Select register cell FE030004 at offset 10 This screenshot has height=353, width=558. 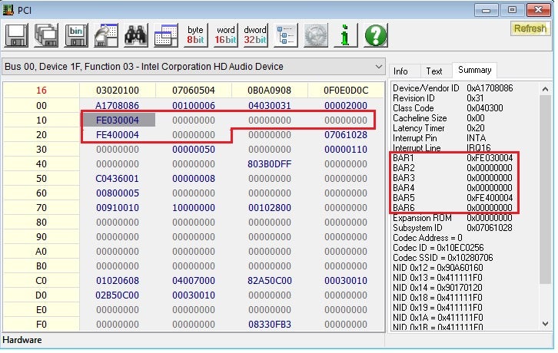(x=118, y=120)
